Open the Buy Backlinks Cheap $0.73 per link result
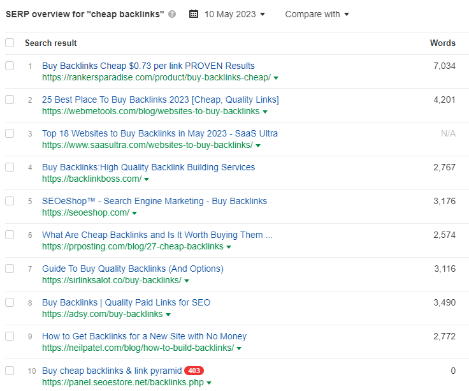Image resolution: width=469 pixels, height=391 pixels. [x=148, y=66]
